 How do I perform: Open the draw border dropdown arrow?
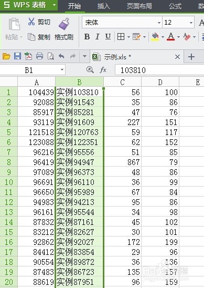point(144,37)
